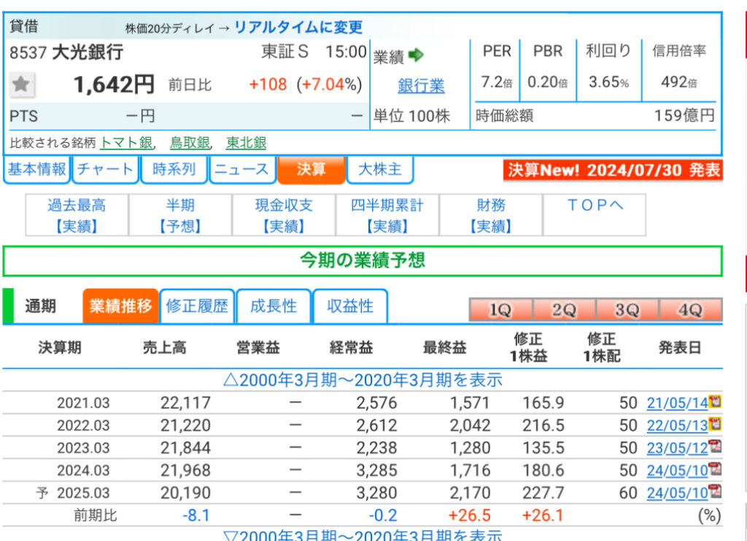
Task: Jump to 半期【予想】 section
Action: pyautogui.click(x=180, y=215)
